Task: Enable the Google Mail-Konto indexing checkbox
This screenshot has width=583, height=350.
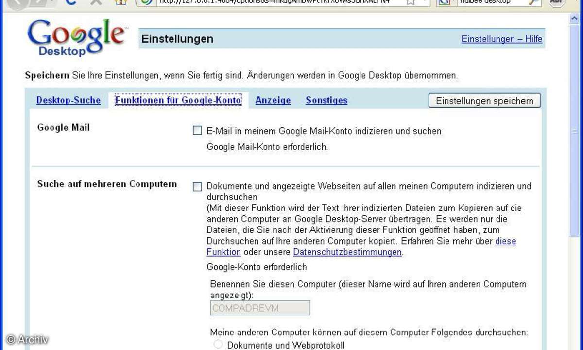Action: click(x=197, y=130)
